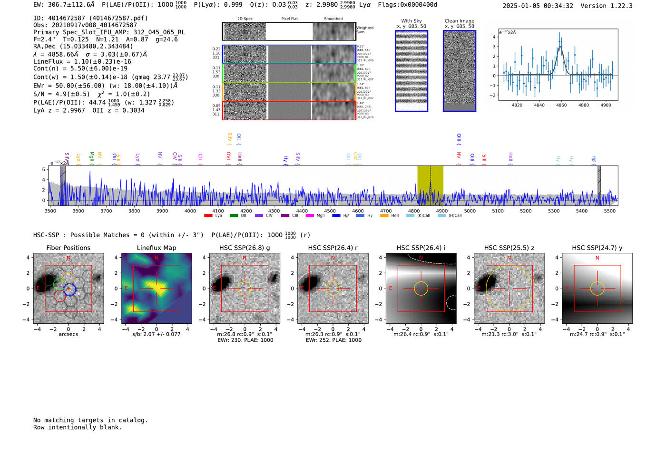
Task: Select the HSC SSP(26.4) r image
Action: (333, 289)
